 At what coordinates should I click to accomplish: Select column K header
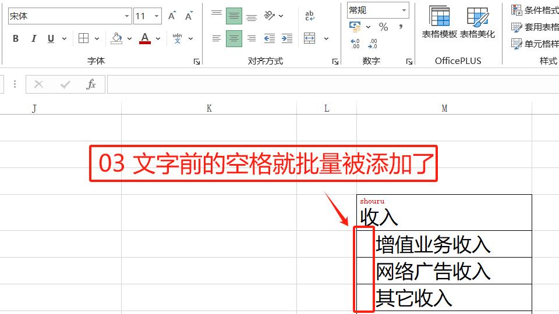[x=209, y=108]
